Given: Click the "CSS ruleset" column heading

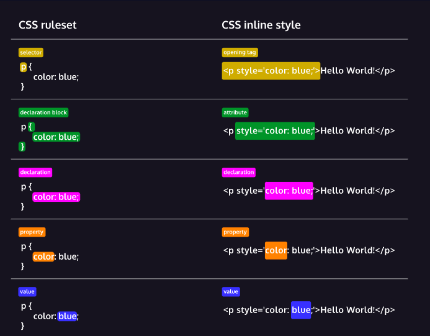Looking at the screenshot, I should tap(48, 25).
